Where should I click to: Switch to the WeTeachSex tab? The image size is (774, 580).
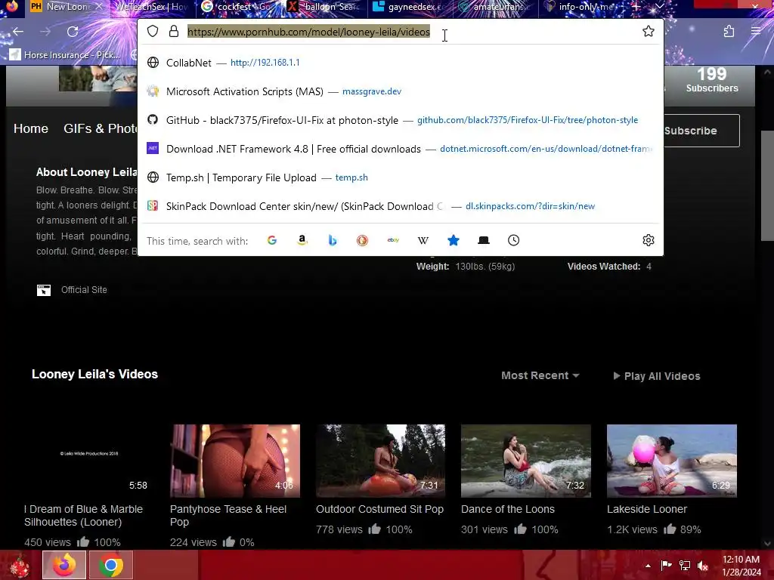[x=152, y=7]
